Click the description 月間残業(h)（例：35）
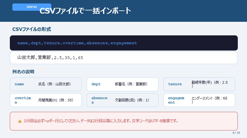Screen dimensions: 247x138 pyautogui.click(x=56, y=100)
